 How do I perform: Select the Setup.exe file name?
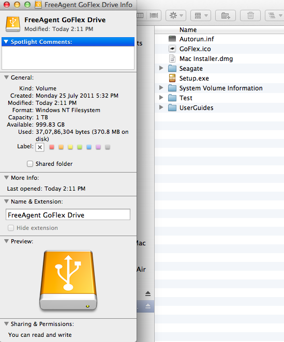194,79
